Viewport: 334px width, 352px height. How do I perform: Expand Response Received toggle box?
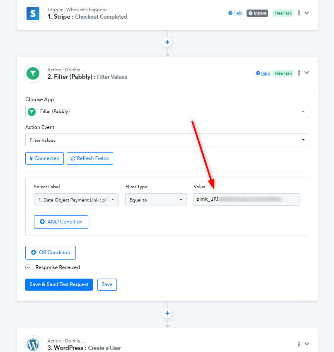click(x=28, y=267)
